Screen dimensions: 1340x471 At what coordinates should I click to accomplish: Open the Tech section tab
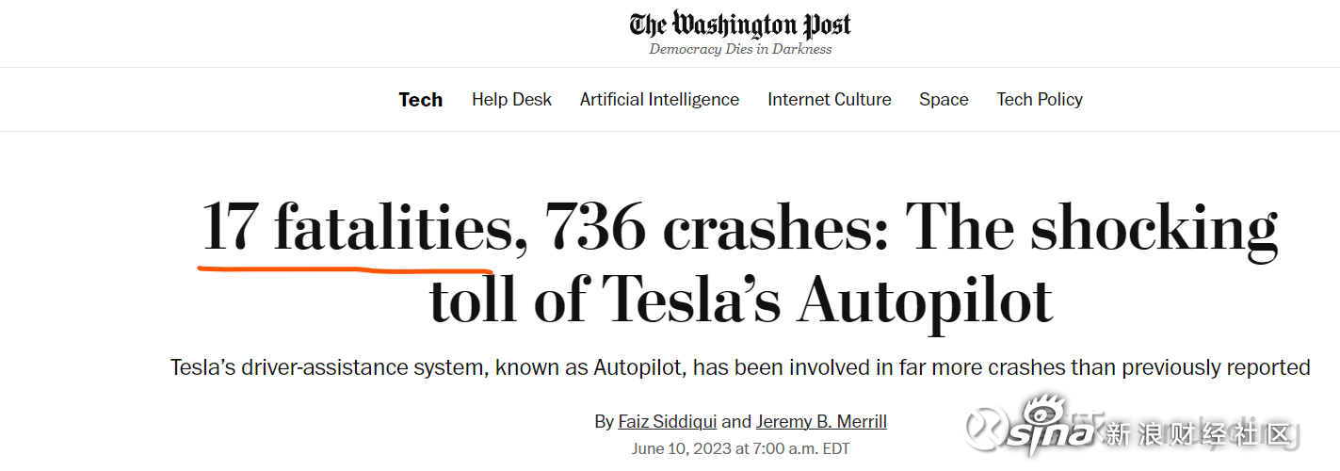point(420,100)
